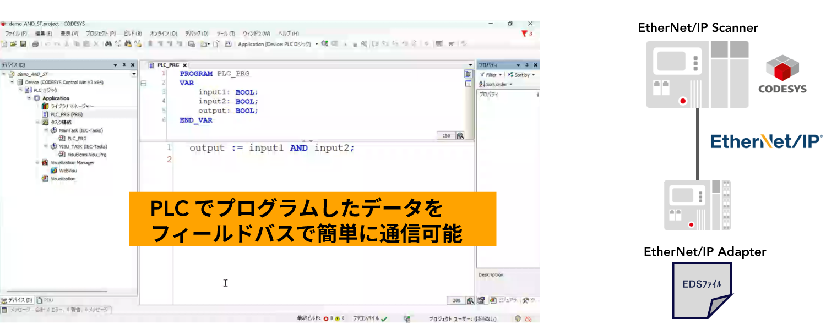The width and height of the screenshot is (826, 330).
Task: Close the PLC_PRG editor tab
Action: click(185, 65)
